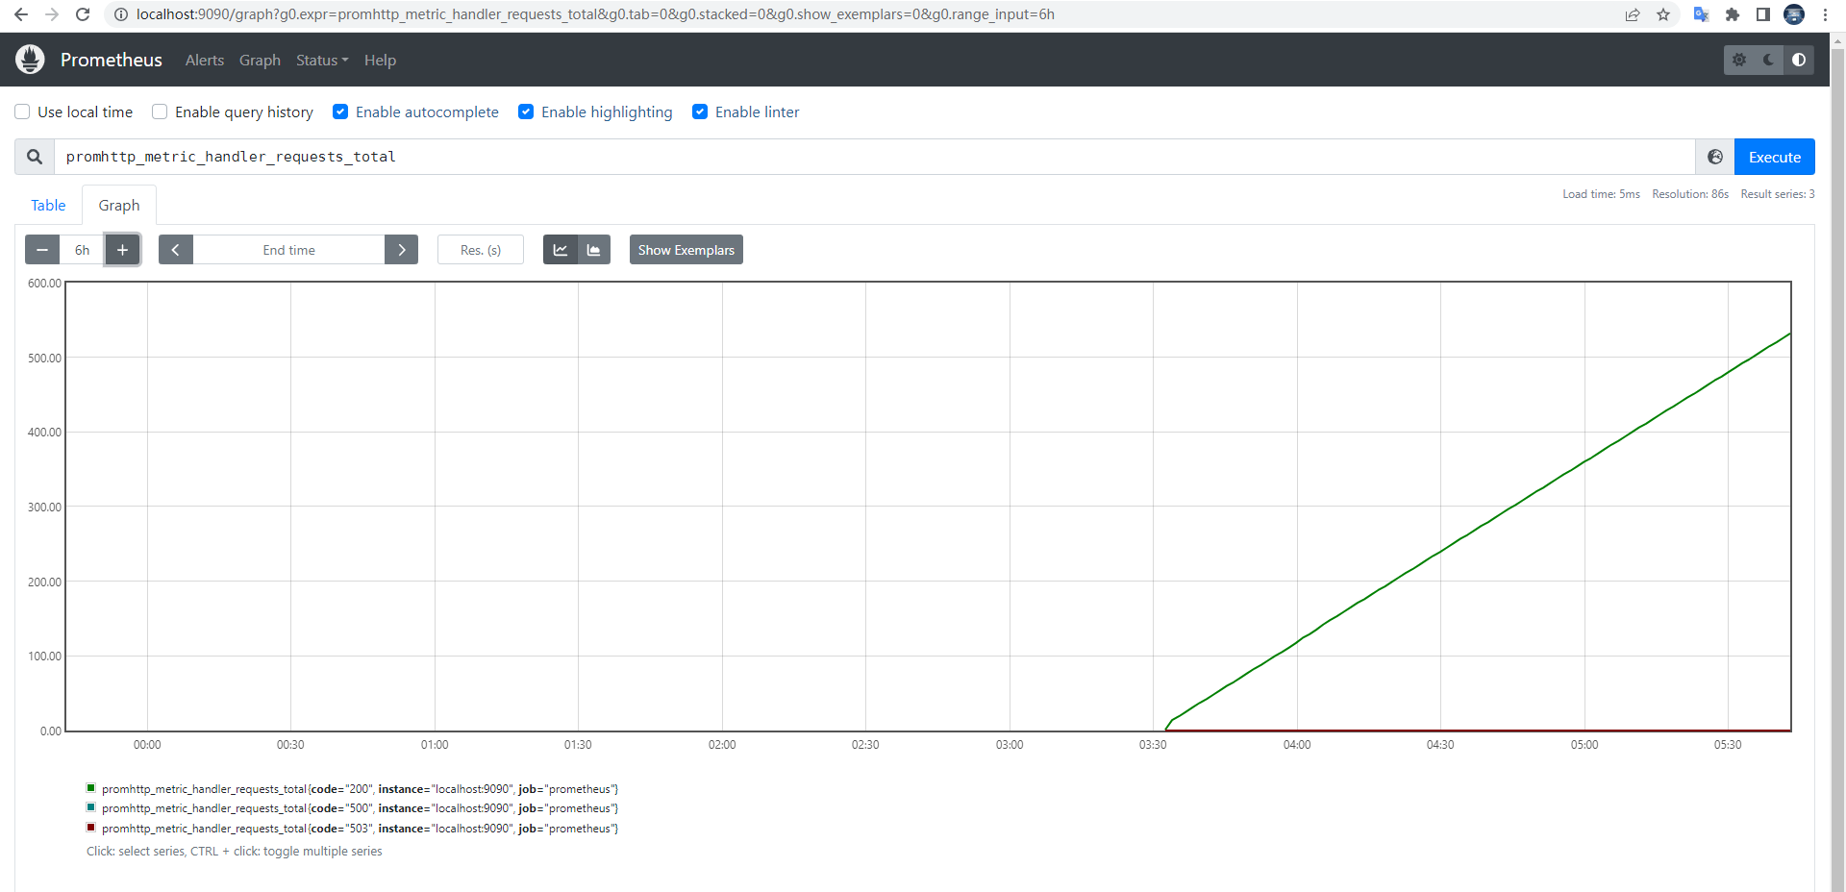Viewport: 1846px width, 892px height.
Task: Open the browser profile avatar
Action: tap(1794, 14)
